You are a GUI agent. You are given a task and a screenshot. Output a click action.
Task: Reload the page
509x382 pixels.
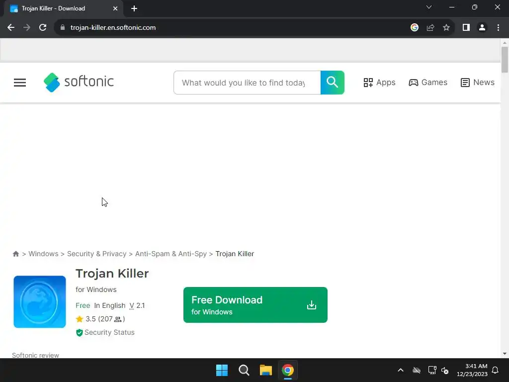[43, 28]
